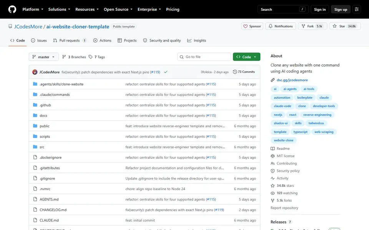Expand the Open Source menu
The height and width of the screenshot is (230, 369).
coord(118,9)
